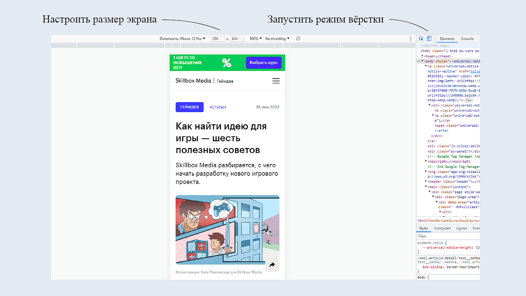Screen dimensions: 526x296
Task: Click the ellipsis beside the body element
Action: point(419,61)
